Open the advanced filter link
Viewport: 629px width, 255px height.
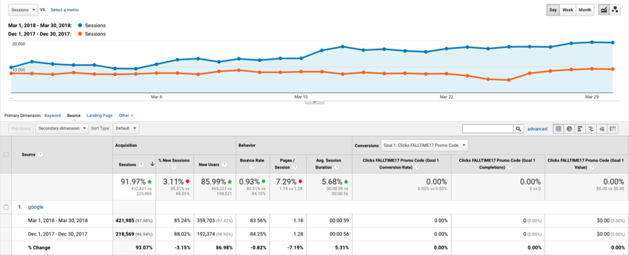point(537,129)
